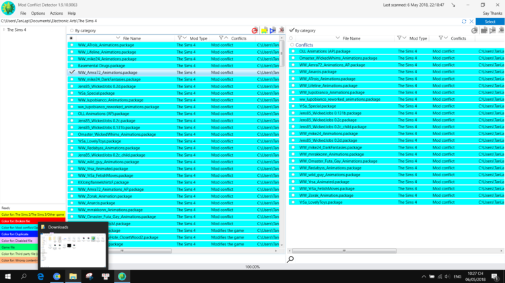This screenshot has width=505, height=283.
Task: Uncheck WW_Amra72_Animations.package in left list
Action: [72, 72]
